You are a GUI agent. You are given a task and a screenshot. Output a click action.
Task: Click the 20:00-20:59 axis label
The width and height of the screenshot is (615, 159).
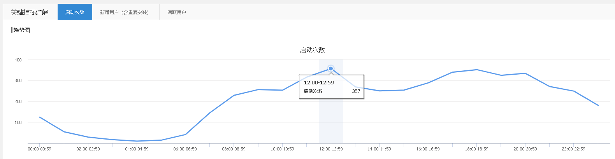coord(525,149)
